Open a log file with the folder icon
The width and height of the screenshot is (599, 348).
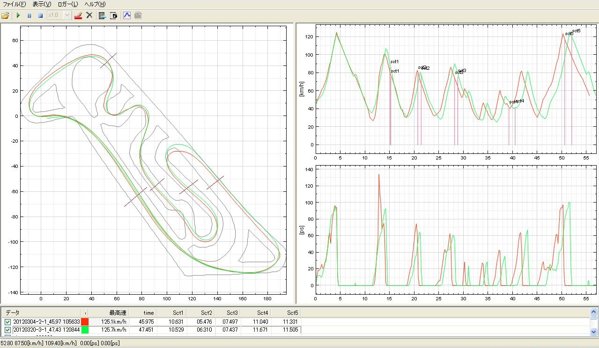[x=6, y=15]
